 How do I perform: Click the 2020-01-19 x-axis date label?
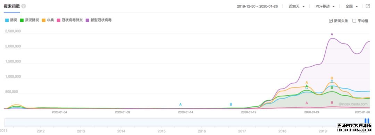coord(249,112)
